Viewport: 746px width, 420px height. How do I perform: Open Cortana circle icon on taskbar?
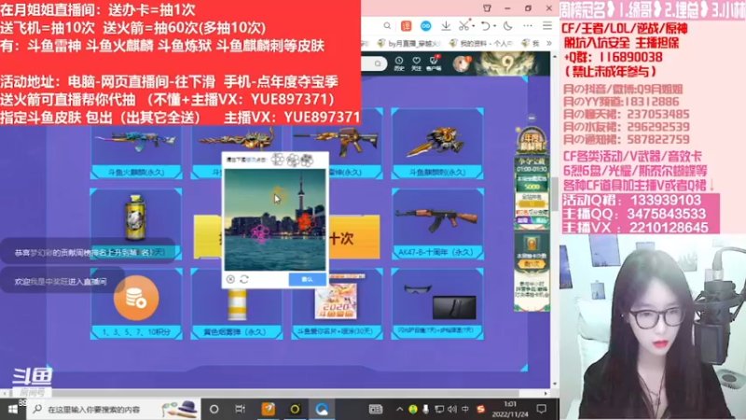(214, 409)
